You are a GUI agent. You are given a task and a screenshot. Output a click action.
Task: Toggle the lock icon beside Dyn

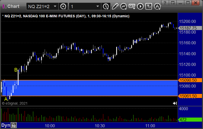tap(14, 125)
